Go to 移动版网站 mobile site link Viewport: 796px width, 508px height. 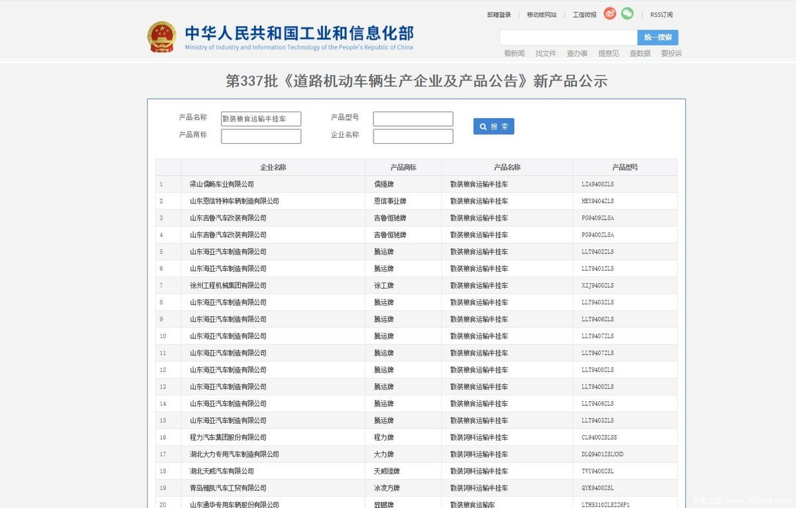click(x=542, y=15)
